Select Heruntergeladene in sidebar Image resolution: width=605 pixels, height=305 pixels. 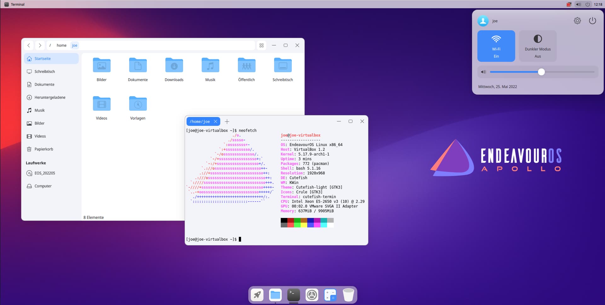tap(51, 97)
